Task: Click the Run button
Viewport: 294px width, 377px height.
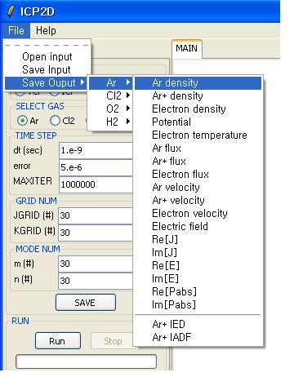Action: [58, 341]
